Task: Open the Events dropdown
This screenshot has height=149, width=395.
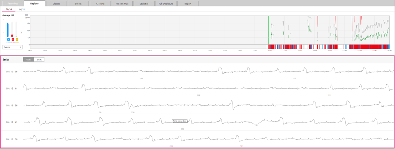Action: coord(12,47)
